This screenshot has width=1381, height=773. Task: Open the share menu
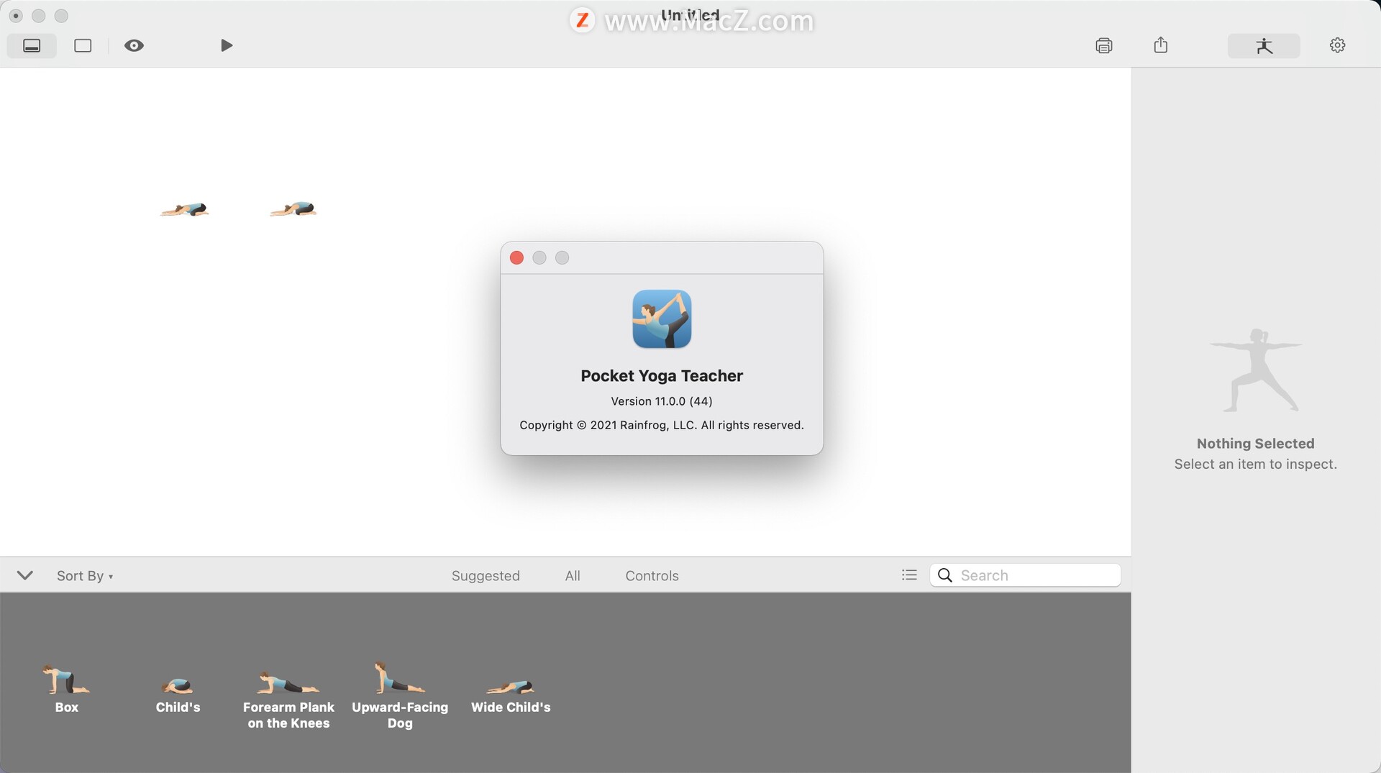tap(1161, 45)
